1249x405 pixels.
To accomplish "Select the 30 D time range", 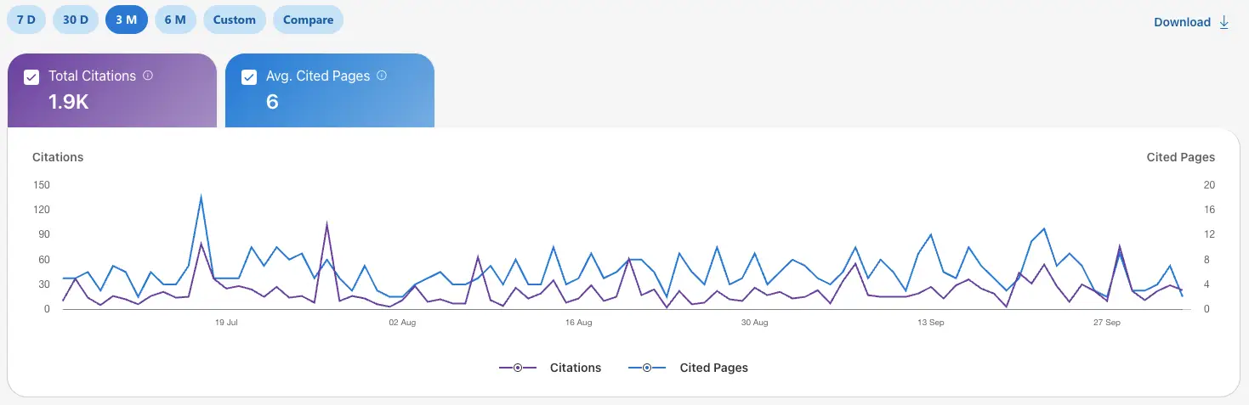I will (x=76, y=20).
